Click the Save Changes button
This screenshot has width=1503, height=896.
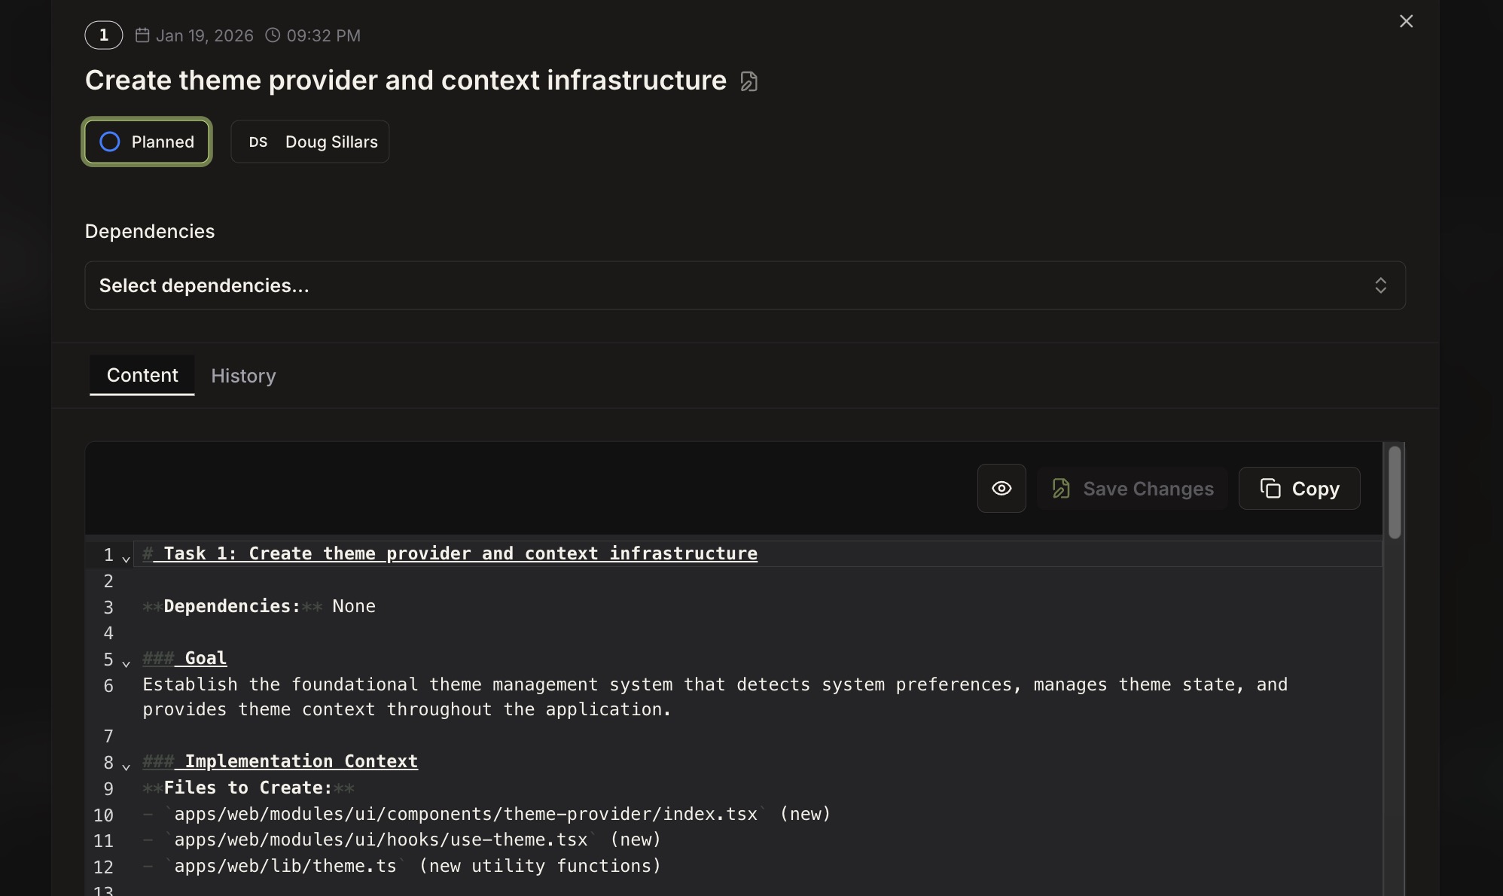coord(1132,488)
